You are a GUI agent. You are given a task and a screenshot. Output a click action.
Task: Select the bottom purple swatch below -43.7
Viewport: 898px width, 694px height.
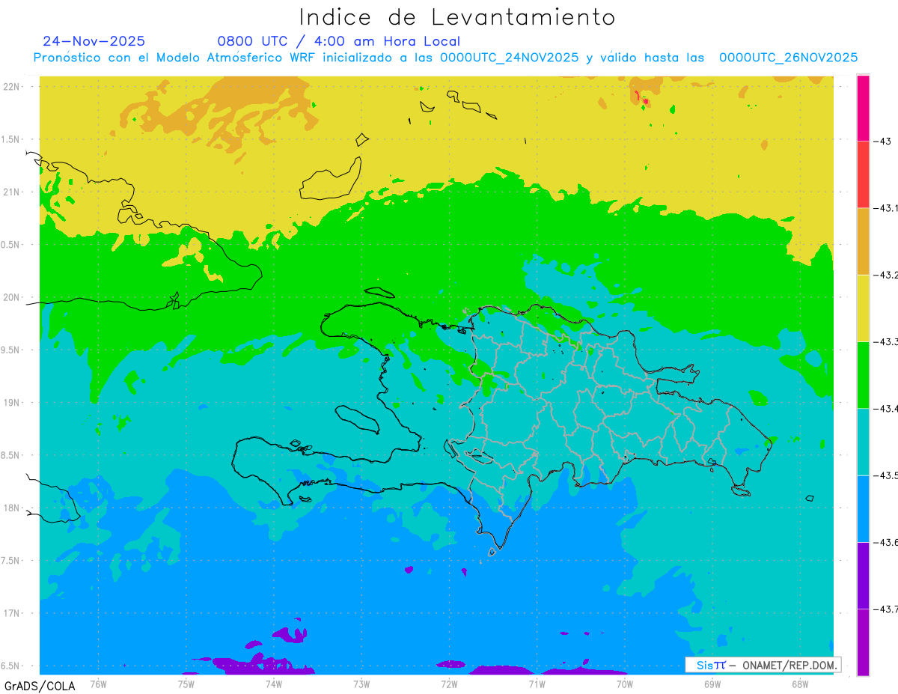click(863, 642)
